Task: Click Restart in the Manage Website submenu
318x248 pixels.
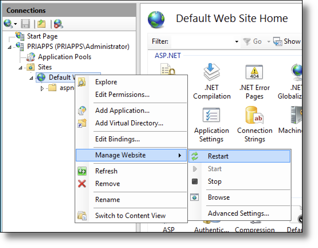Action: point(239,156)
